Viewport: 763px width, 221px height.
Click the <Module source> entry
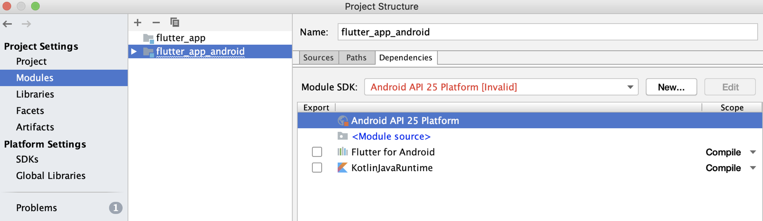[391, 136]
